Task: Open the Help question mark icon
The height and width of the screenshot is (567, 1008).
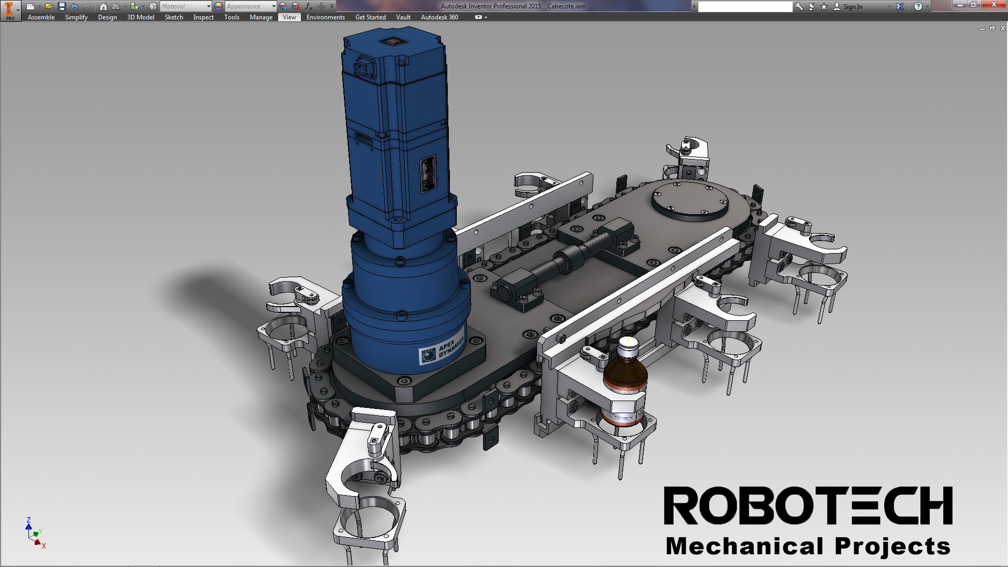Action: [918, 6]
